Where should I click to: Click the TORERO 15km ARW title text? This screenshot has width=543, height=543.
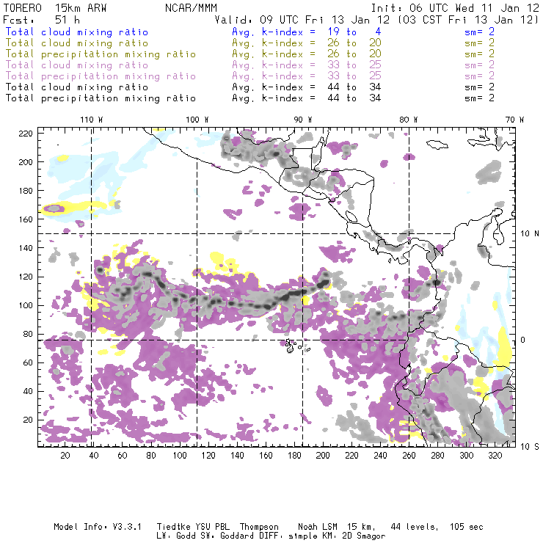coord(55,7)
